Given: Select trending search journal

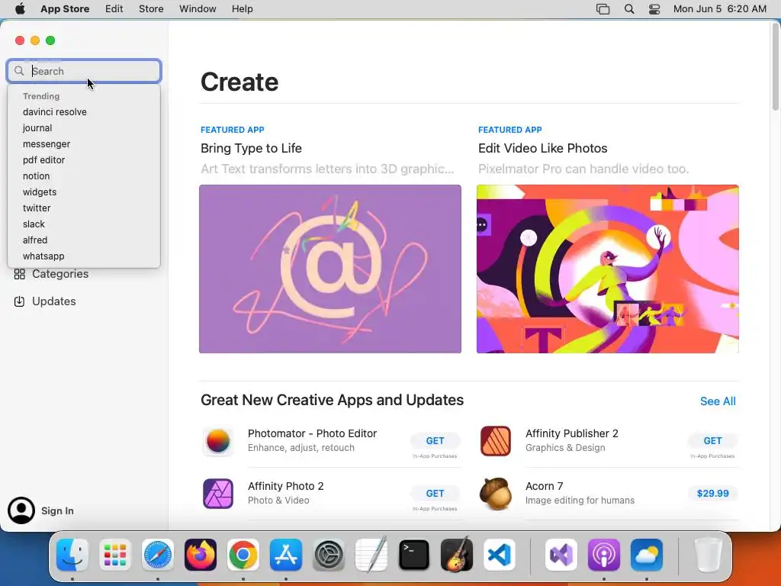Looking at the screenshot, I should coord(37,128).
